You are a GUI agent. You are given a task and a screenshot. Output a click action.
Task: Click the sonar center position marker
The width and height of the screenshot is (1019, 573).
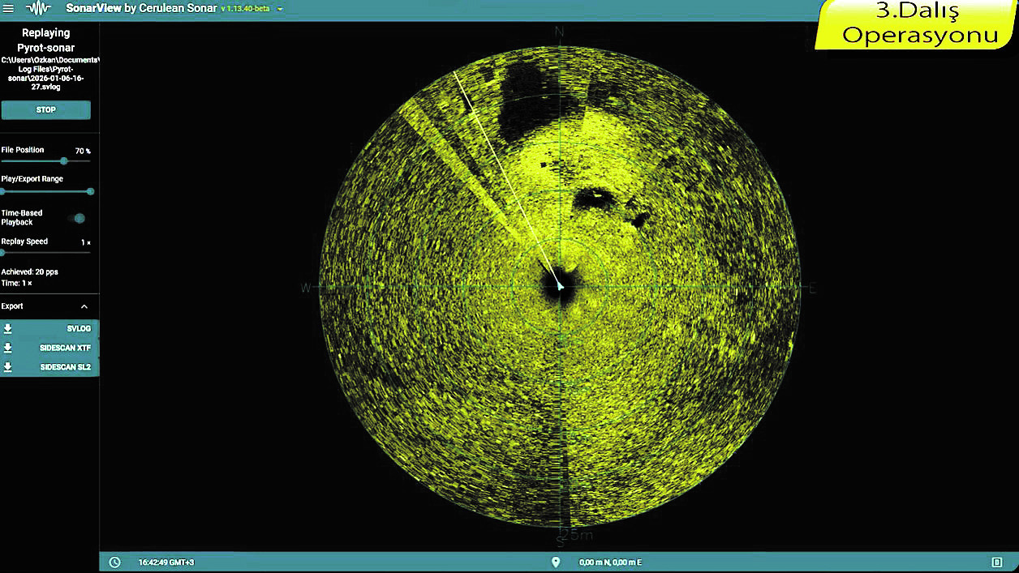[561, 286]
